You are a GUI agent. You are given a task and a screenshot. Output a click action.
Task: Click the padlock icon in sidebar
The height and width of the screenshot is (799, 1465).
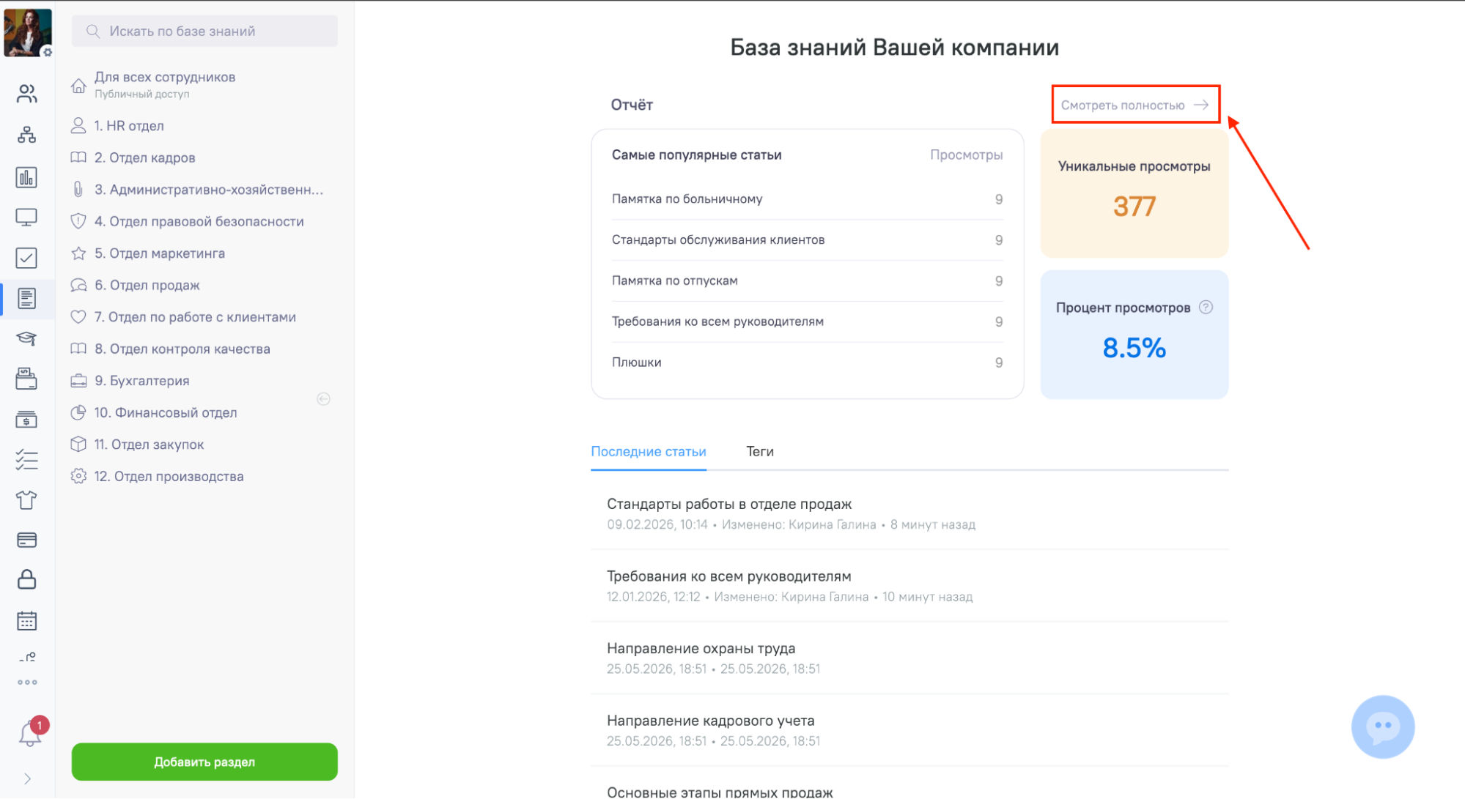[27, 580]
